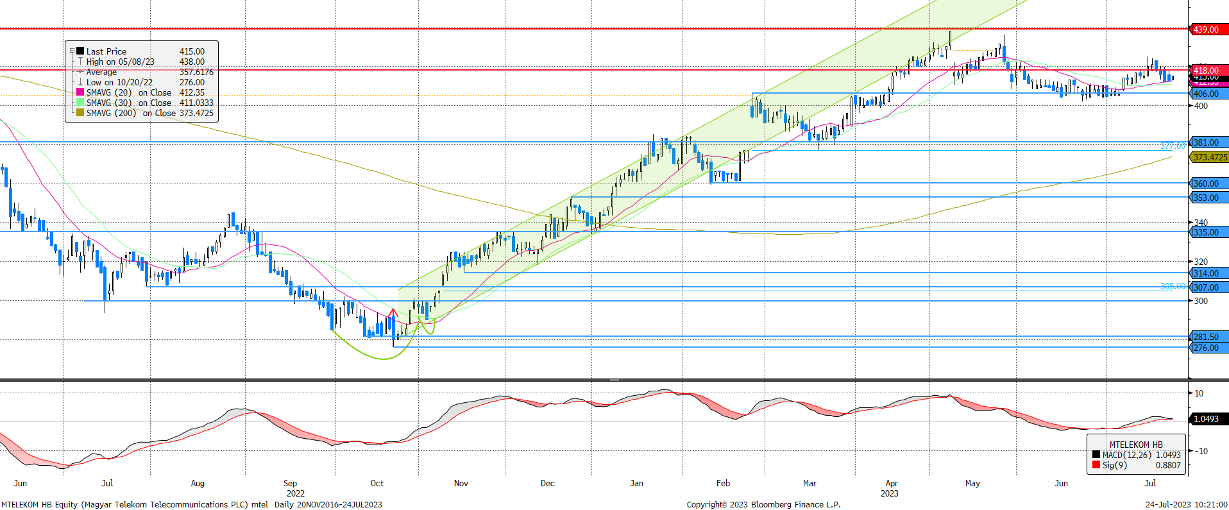Click the 'Apr 2023' label on time axis
Viewport: 1229px width, 510px height.
(x=890, y=488)
